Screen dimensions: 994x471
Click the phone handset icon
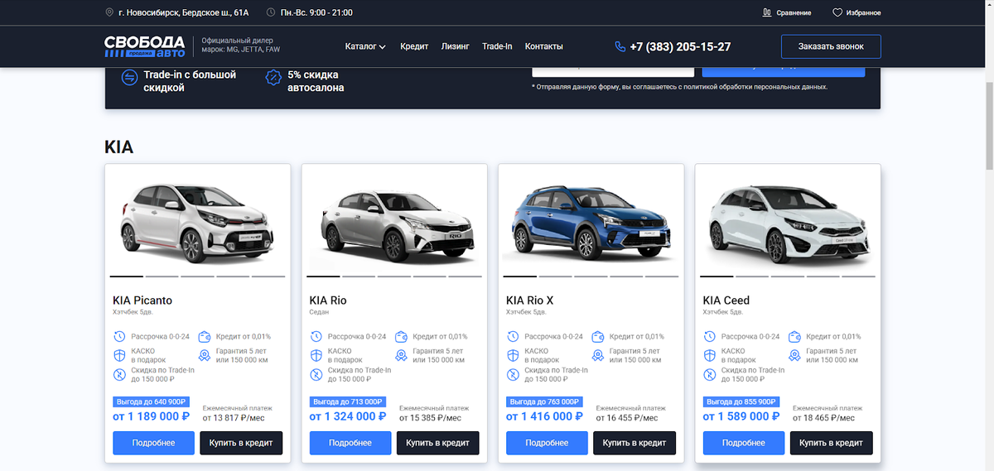[620, 46]
